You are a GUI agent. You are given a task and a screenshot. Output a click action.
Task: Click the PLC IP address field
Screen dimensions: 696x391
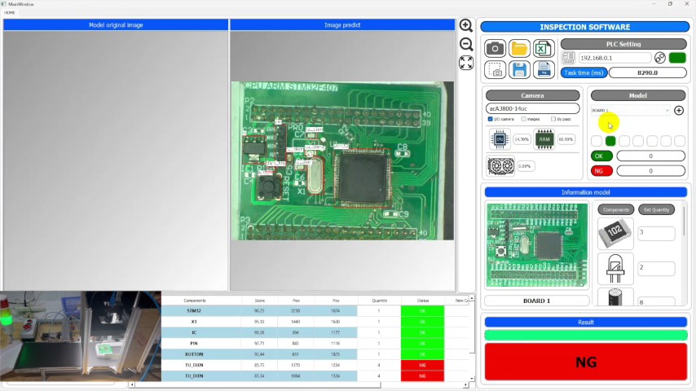pyautogui.click(x=615, y=58)
